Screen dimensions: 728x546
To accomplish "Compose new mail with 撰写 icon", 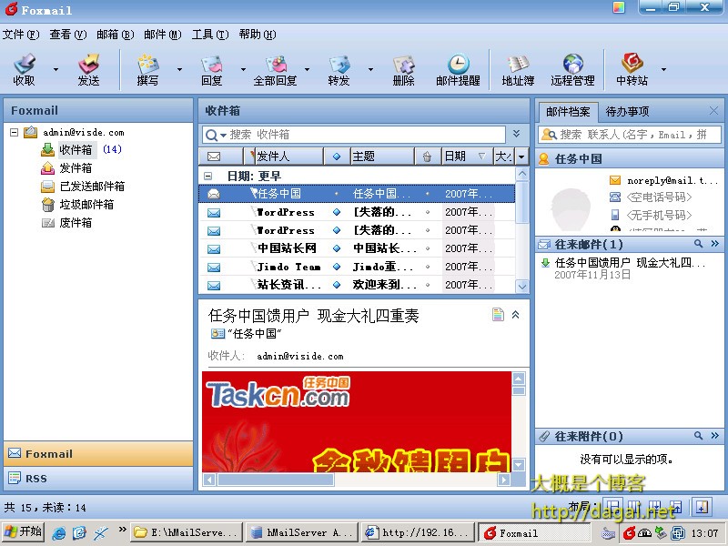I will [147, 64].
